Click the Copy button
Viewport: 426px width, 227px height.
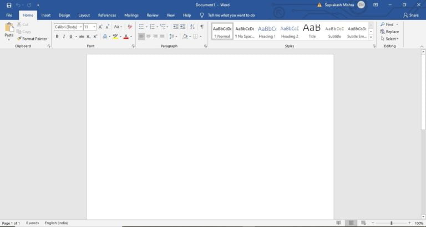point(24,32)
